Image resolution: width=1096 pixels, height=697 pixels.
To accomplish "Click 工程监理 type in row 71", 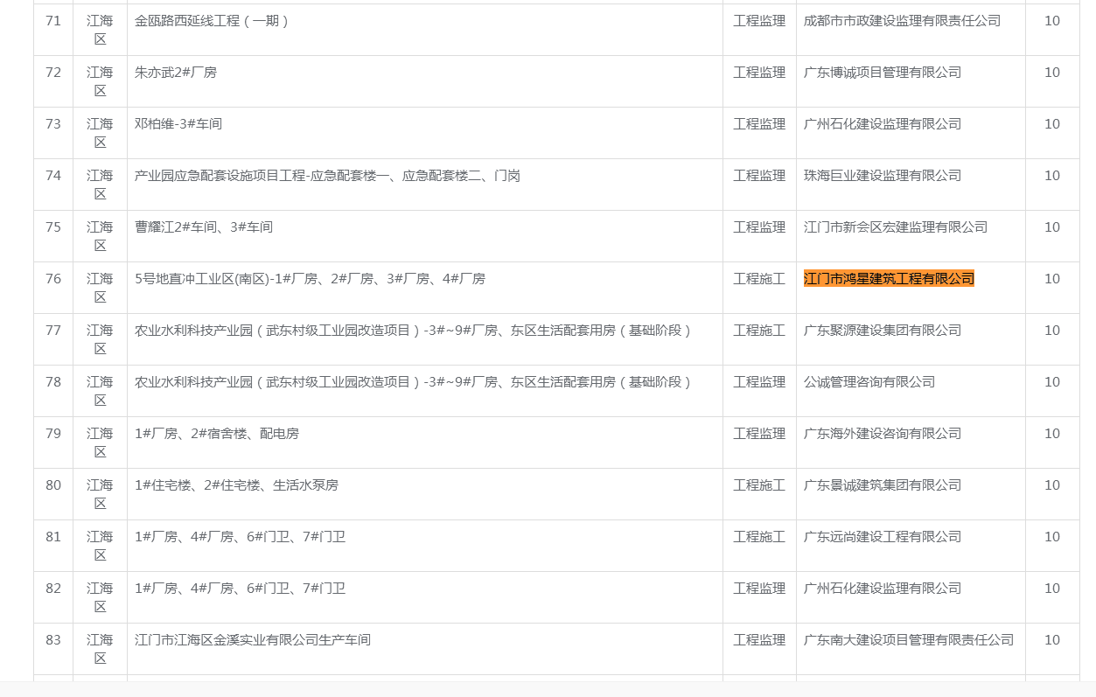I will click(x=759, y=21).
